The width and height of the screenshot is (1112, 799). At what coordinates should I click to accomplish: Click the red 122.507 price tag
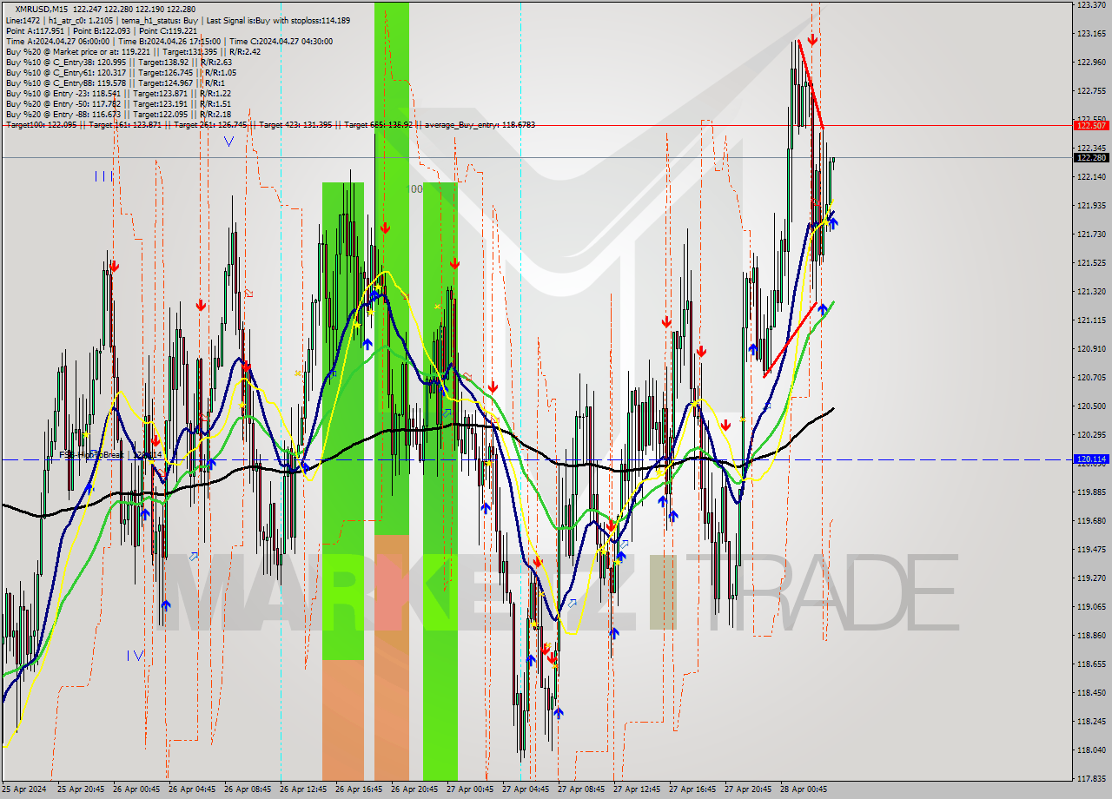point(1091,125)
